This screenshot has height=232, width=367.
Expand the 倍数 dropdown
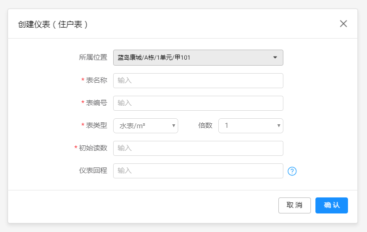(x=250, y=126)
